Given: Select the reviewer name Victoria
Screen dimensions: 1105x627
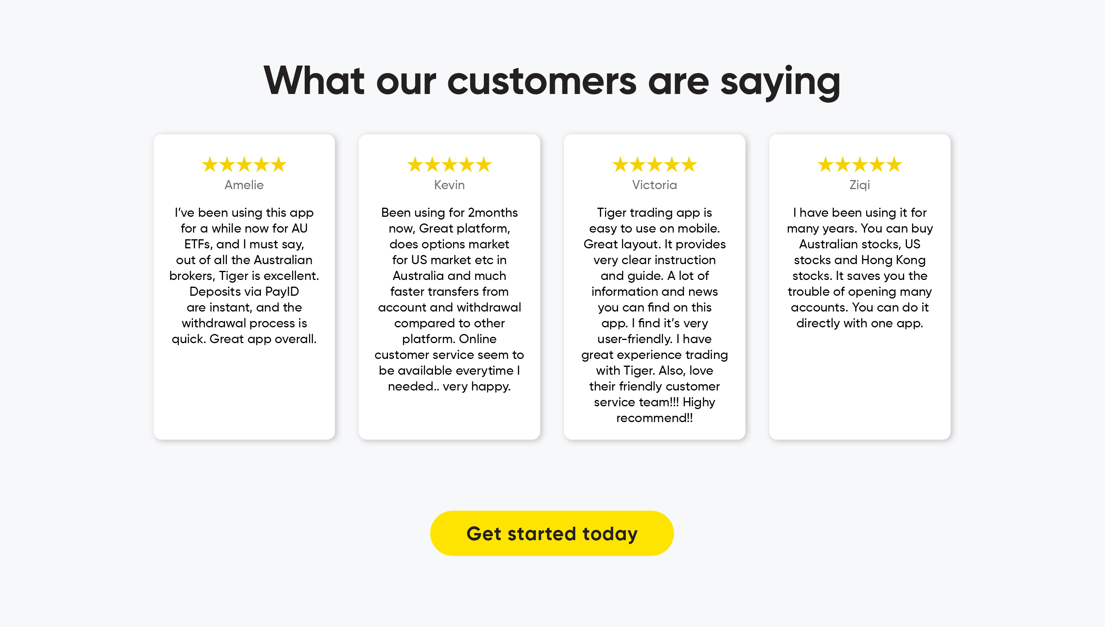Looking at the screenshot, I should [x=654, y=185].
